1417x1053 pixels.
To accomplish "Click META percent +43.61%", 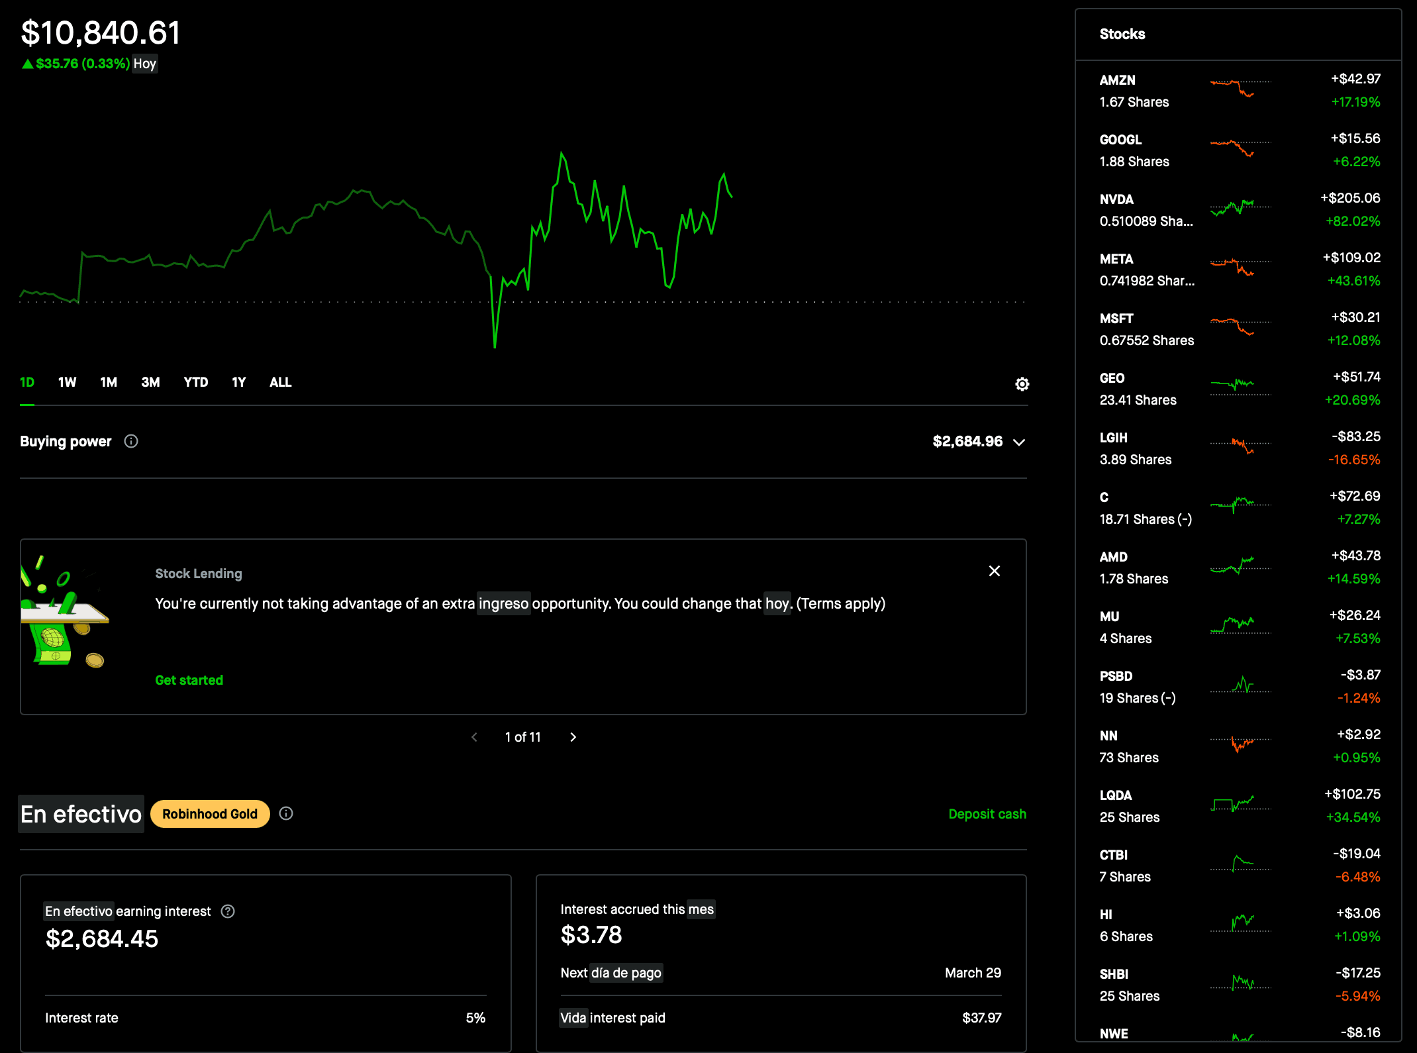I will pyautogui.click(x=1353, y=281).
